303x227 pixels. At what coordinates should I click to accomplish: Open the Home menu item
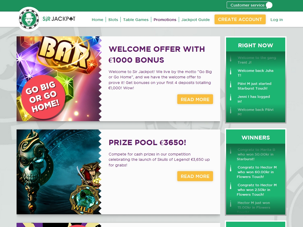coord(97,20)
